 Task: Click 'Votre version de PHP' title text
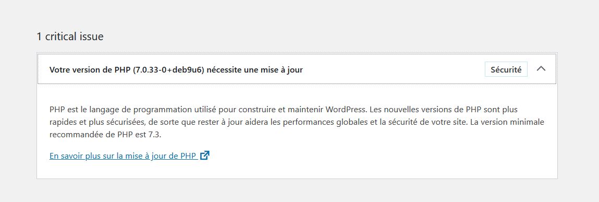[x=91, y=69]
